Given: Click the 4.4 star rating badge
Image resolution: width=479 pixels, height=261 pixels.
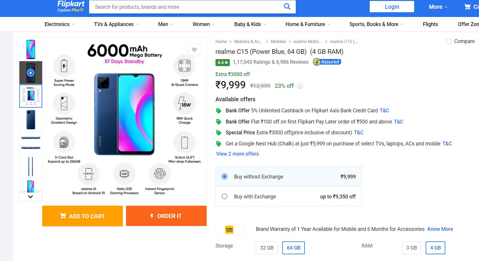Looking at the screenshot, I should (223, 62).
